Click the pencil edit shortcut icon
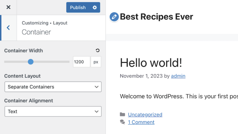Image resolution: width=238 pixels, height=134 pixels. (114, 17)
